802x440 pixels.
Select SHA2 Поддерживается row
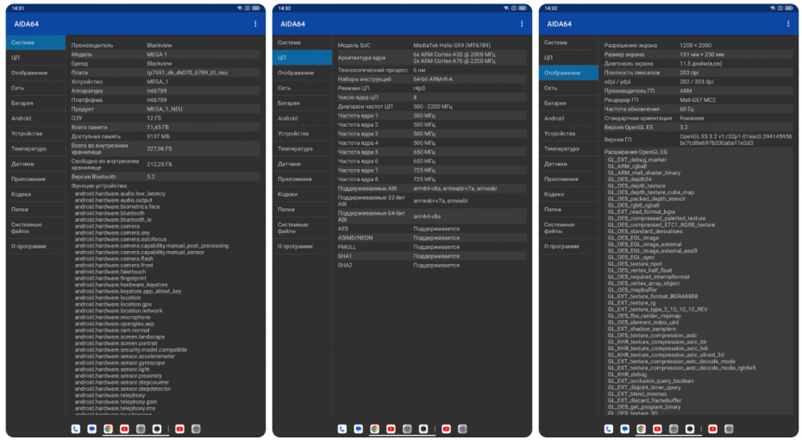pos(431,265)
